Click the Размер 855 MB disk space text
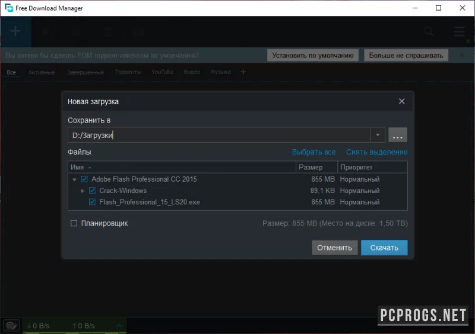The width and height of the screenshot is (475, 334). point(335,223)
